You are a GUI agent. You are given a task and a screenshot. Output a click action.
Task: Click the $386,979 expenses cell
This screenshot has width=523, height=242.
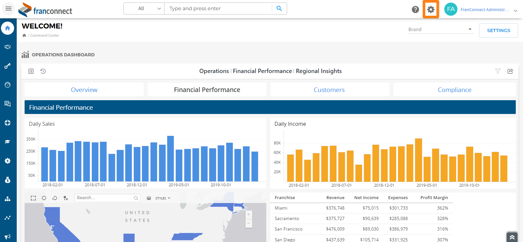click(398, 229)
